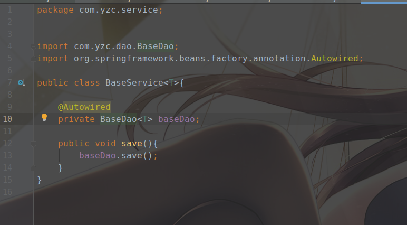Viewport: 407px width, 225px height.
Task: Click line number 10 in the gutter
Action: tap(7, 119)
